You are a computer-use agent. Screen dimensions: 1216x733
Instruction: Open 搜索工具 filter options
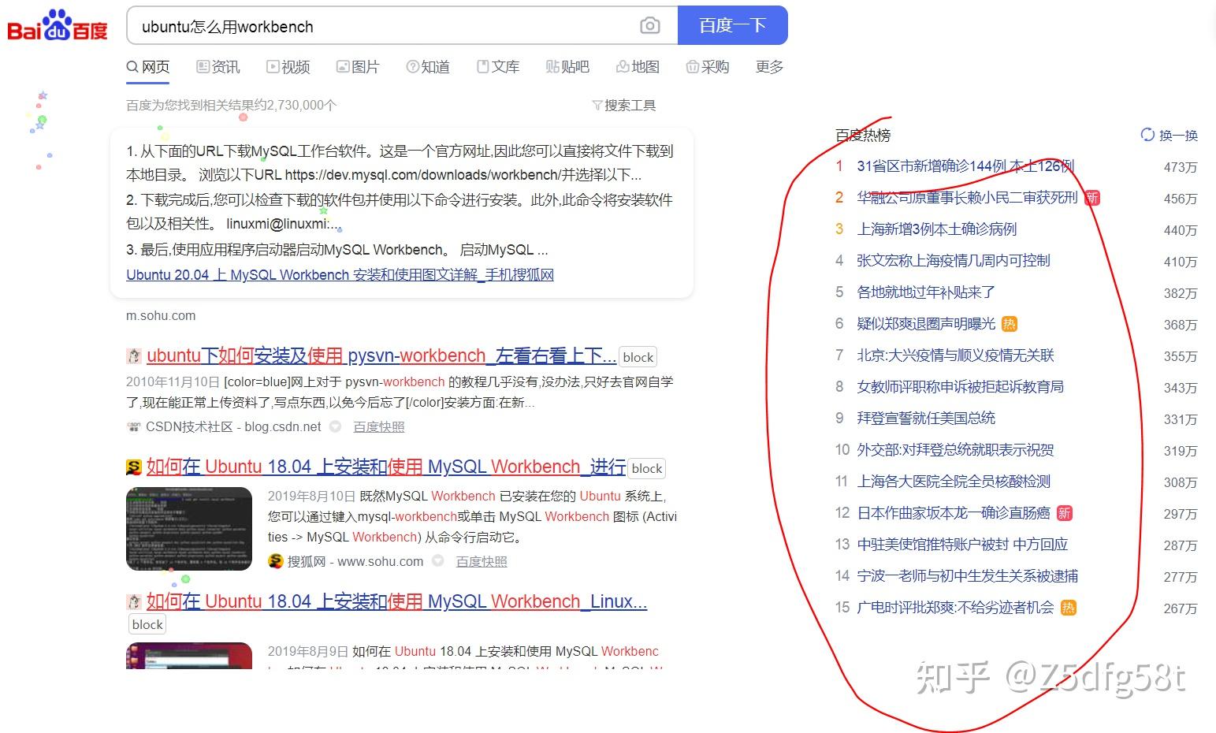click(623, 105)
